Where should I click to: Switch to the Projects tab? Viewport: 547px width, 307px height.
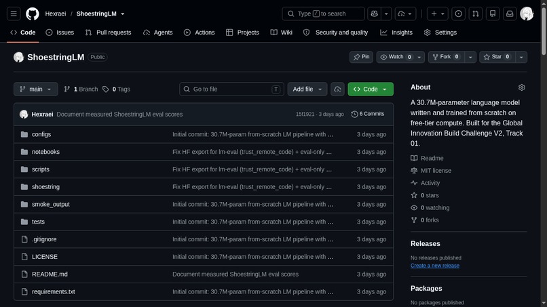pyautogui.click(x=242, y=33)
